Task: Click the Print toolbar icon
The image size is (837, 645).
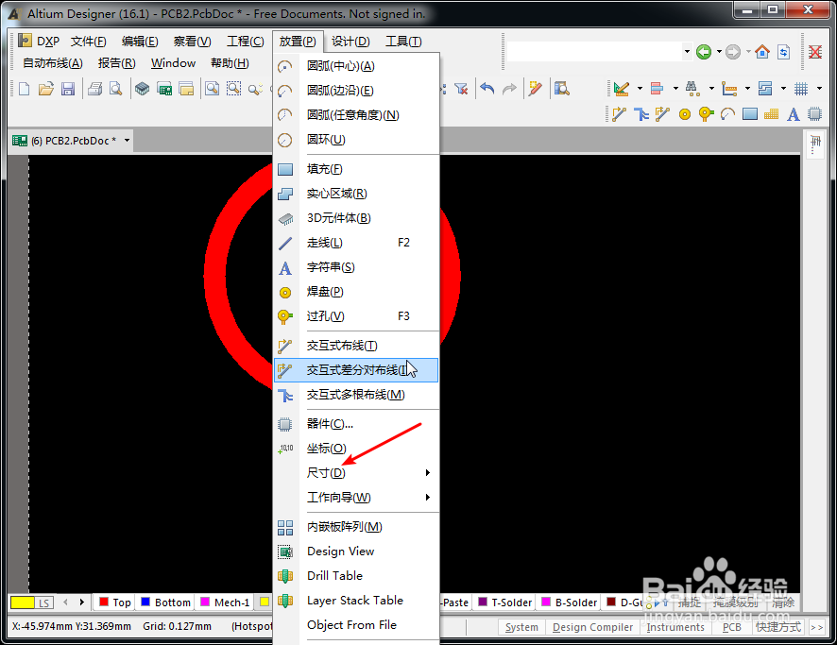Action: 95,89
